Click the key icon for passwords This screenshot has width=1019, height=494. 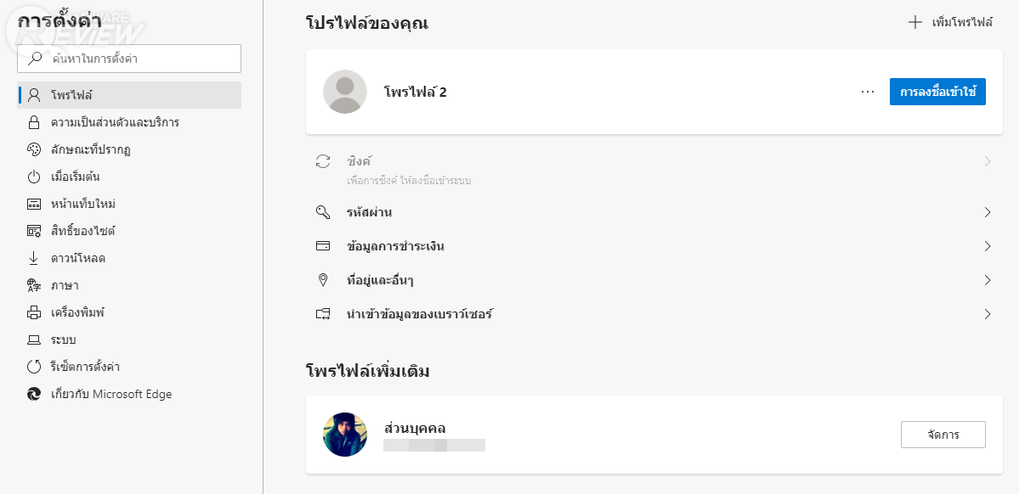click(323, 212)
